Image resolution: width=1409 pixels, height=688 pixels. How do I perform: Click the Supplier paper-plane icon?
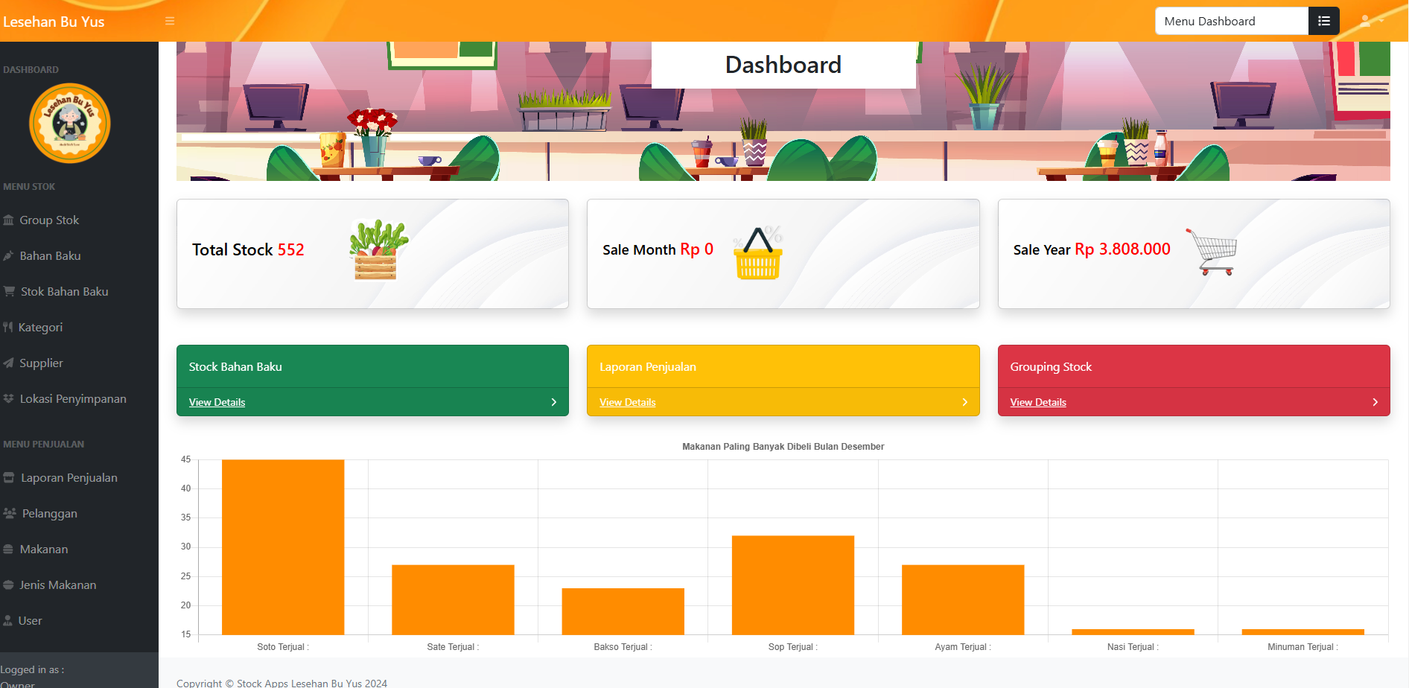click(9, 363)
